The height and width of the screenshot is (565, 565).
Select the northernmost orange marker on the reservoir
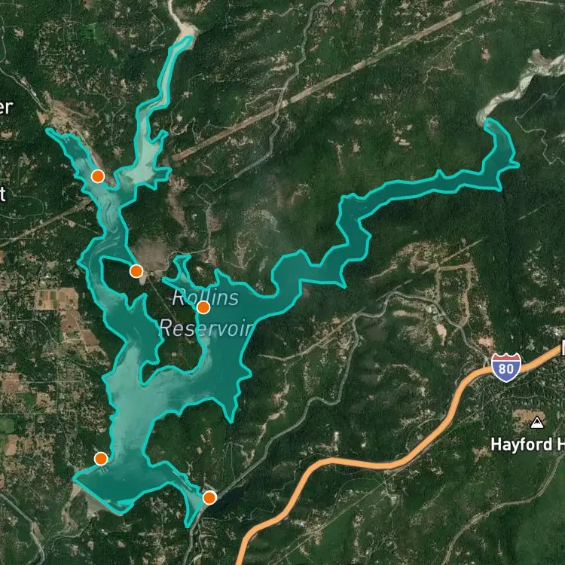click(x=98, y=176)
